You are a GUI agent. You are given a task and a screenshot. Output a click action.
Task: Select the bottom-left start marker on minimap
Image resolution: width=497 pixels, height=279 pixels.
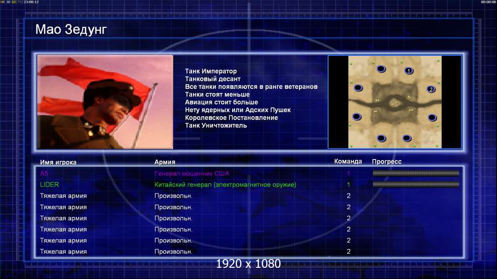381,138
